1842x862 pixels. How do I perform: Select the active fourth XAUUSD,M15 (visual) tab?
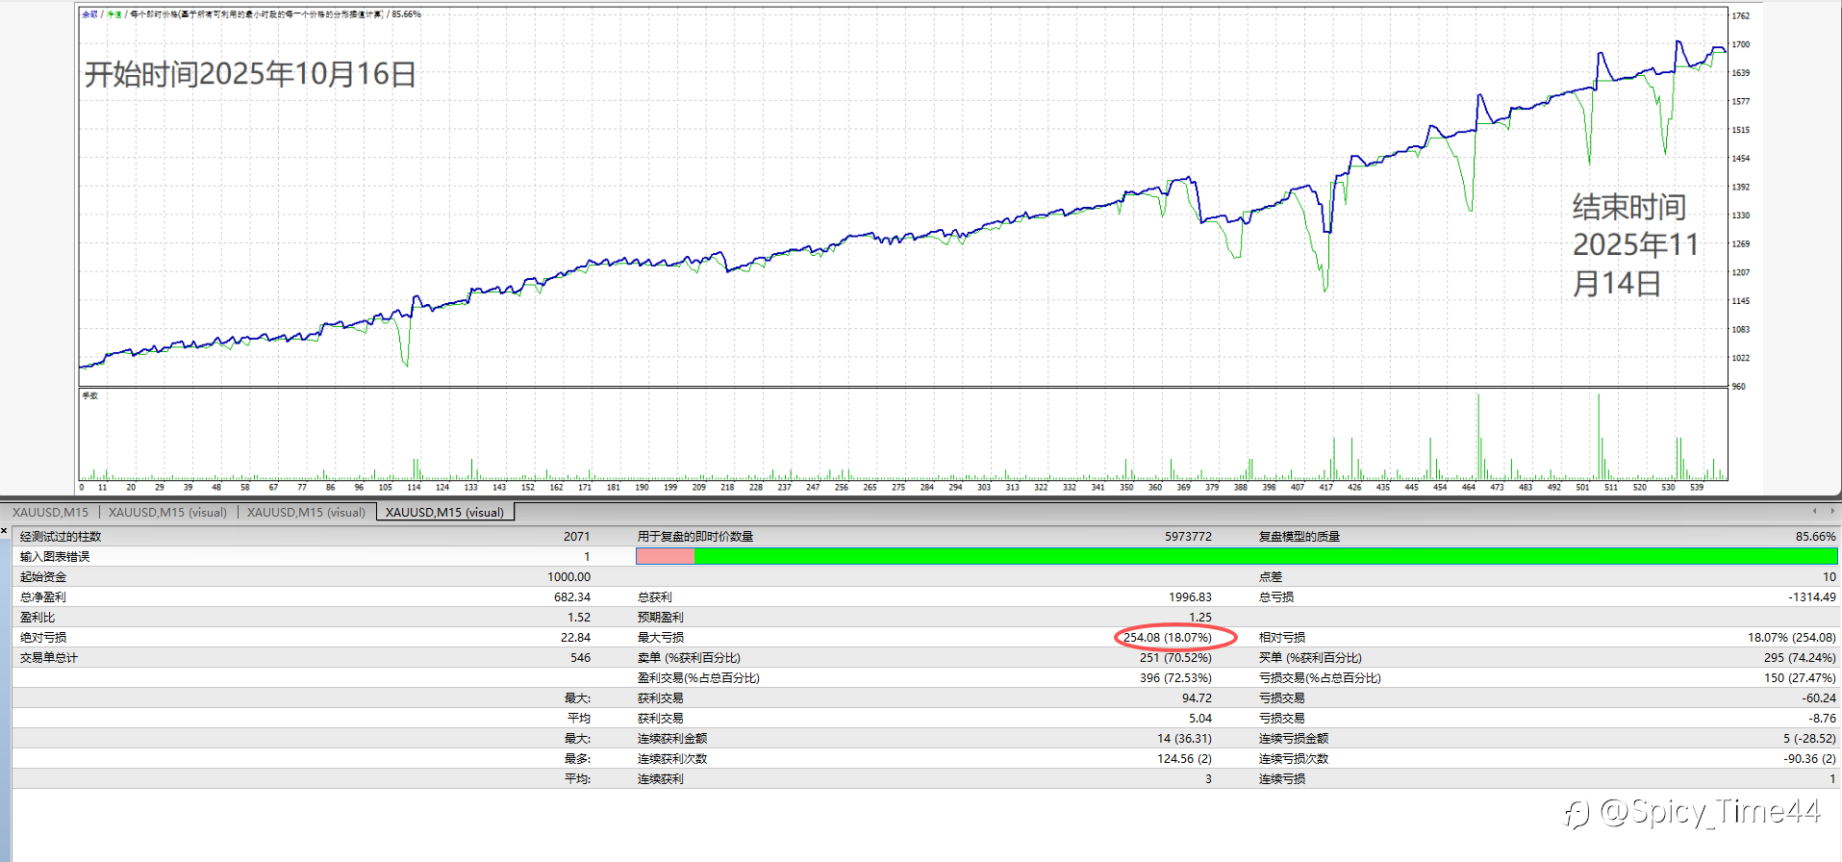(x=444, y=513)
